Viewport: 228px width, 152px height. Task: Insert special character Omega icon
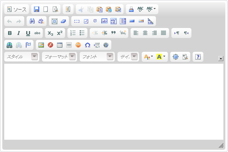(87, 45)
